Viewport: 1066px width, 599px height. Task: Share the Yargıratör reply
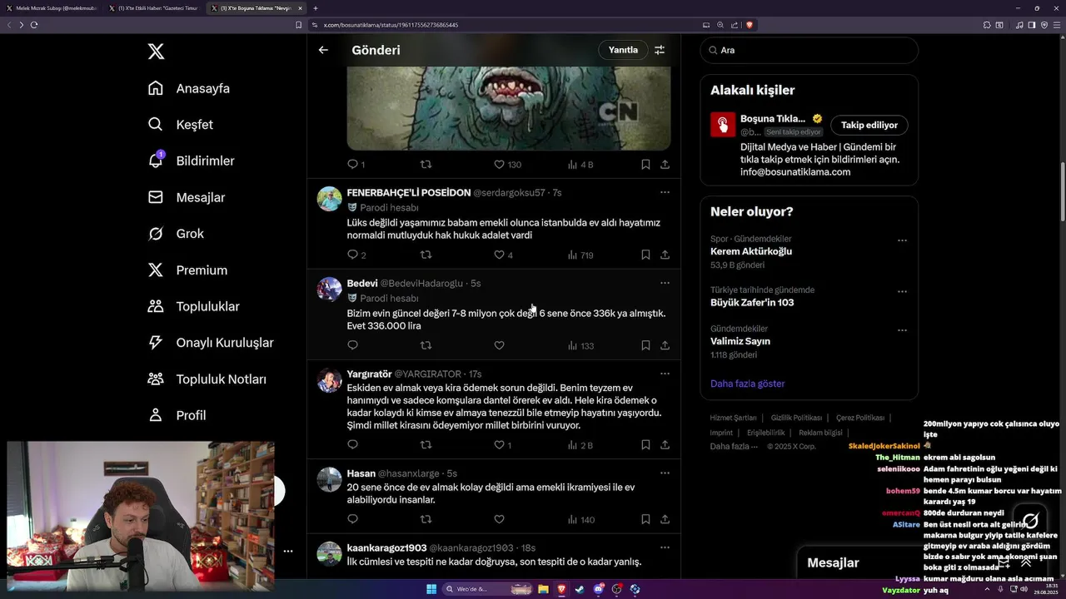point(665,445)
